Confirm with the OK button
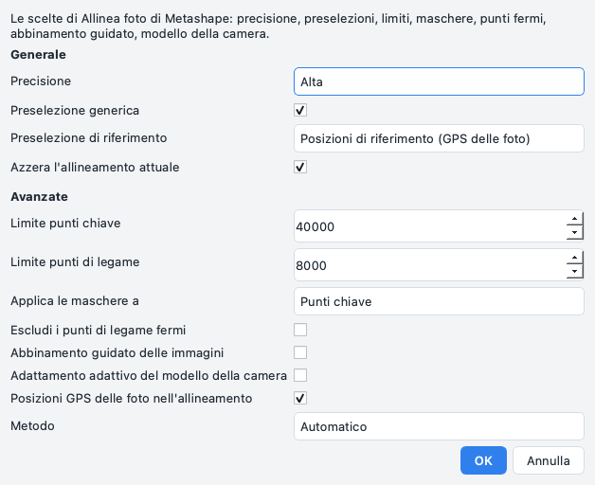The width and height of the screenshot is (595, 485). click(483, 460)
